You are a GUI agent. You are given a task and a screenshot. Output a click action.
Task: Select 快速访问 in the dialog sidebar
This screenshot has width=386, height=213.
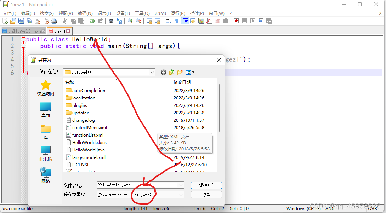[x=46, y=88]
